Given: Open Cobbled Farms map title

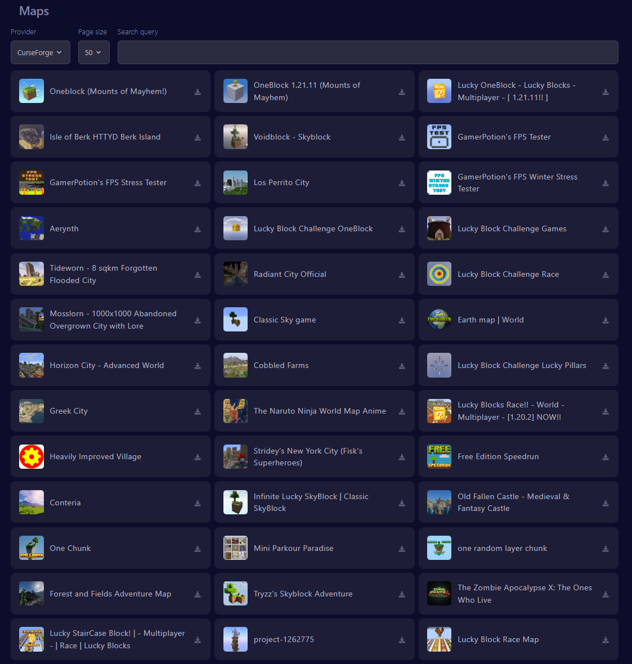Looking at the screenshot, I should coord(281,366).
